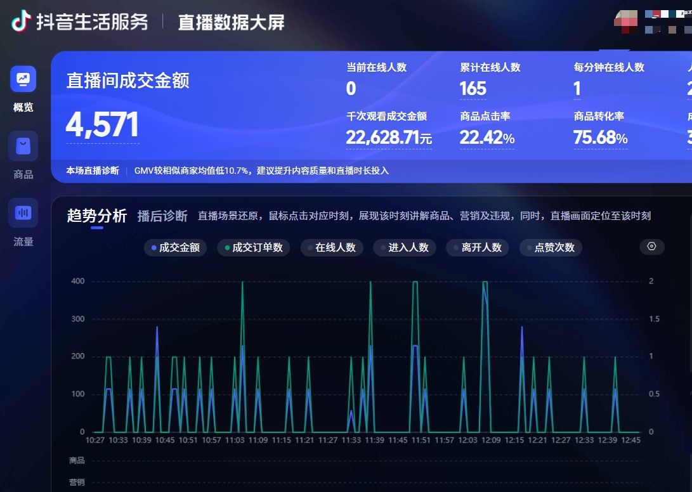Open the 流量 traffic sidebar icon
Viewport: 692px width, 492px height.
[x=23, y=213]
